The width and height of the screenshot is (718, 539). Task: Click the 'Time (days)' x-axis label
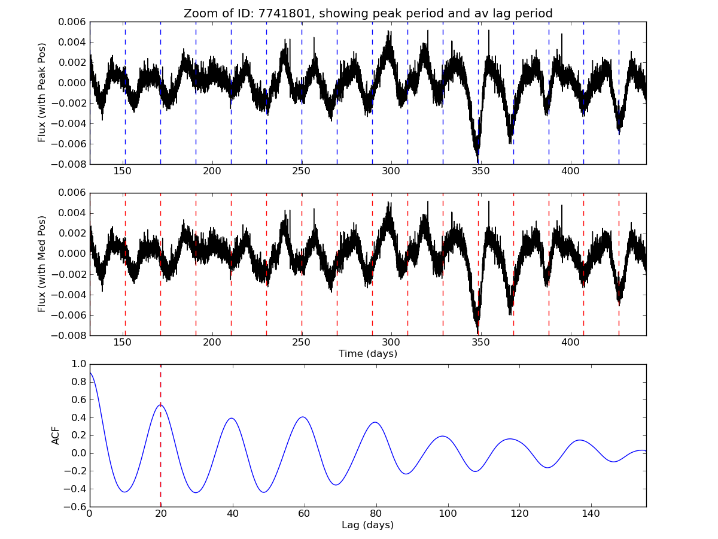(367, 354)
